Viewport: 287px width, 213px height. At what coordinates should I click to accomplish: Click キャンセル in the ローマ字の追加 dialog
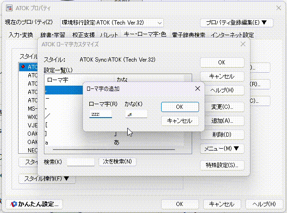pos(180,121)
